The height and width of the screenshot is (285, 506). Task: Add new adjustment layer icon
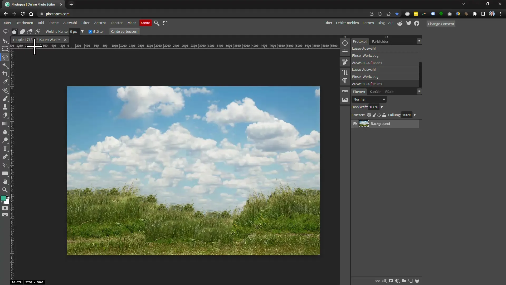tap(397, 281)
